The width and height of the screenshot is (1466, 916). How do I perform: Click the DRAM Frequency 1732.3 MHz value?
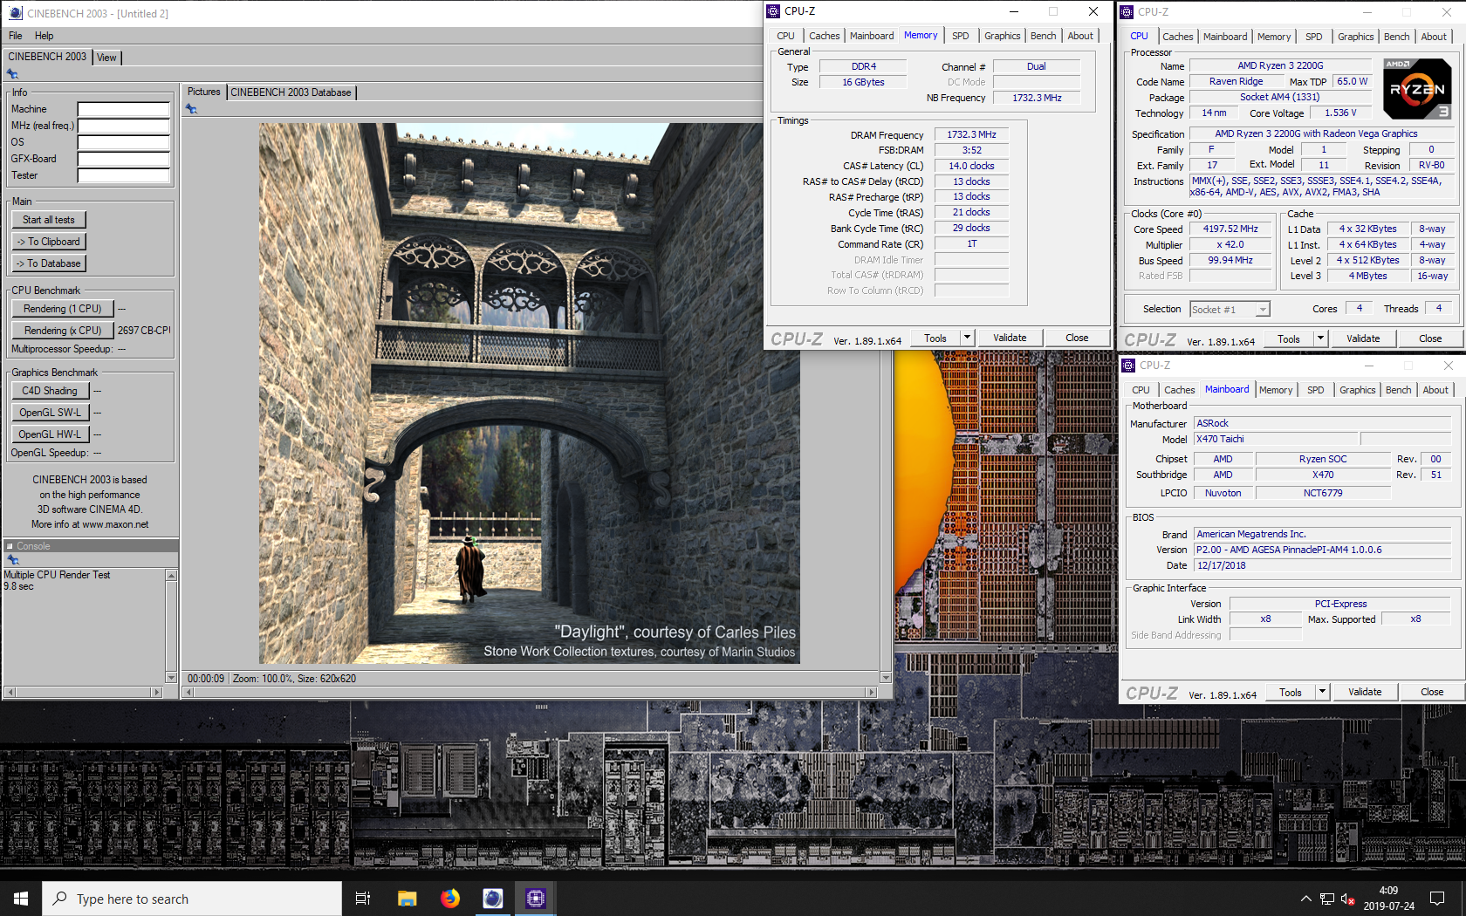point(971,134)
